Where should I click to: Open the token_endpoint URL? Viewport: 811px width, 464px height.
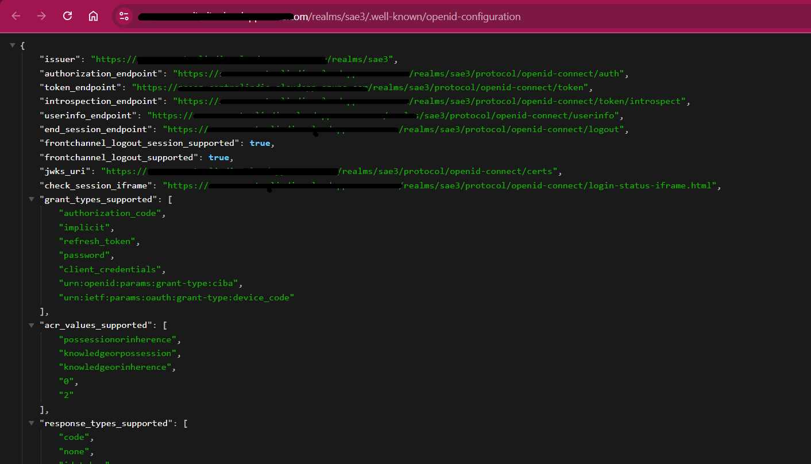(477, 88)
